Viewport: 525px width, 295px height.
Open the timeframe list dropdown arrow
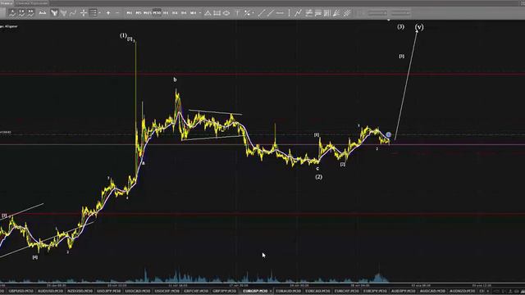(x=200, y=13)
